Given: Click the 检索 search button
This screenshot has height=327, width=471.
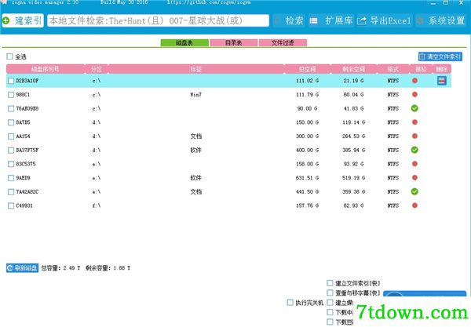Looking at the screenshot, I should click(289, 20).
